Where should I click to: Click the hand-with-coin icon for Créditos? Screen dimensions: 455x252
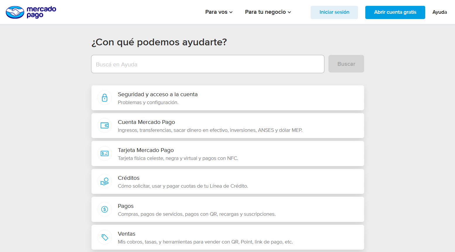(105, 181)
